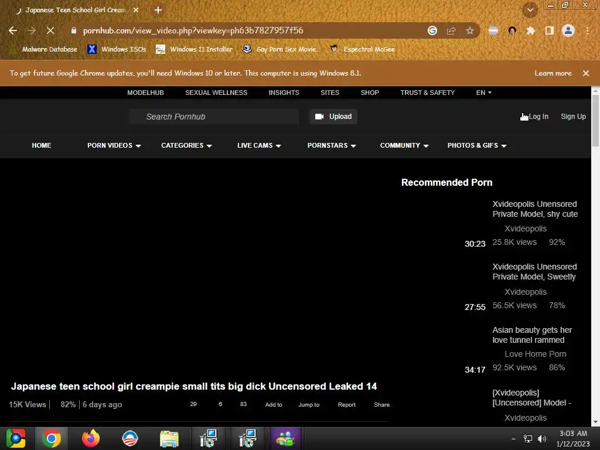Click the cartoon face extension icon

click(x=512, y=30)
